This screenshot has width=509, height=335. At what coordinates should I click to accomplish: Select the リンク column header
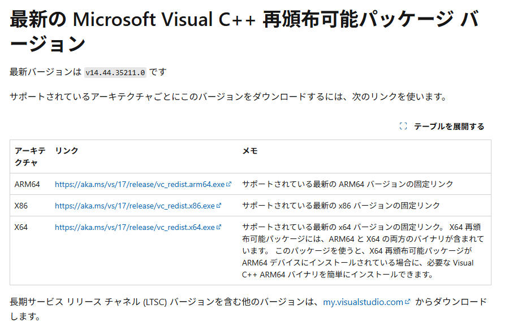coord(67,151)
